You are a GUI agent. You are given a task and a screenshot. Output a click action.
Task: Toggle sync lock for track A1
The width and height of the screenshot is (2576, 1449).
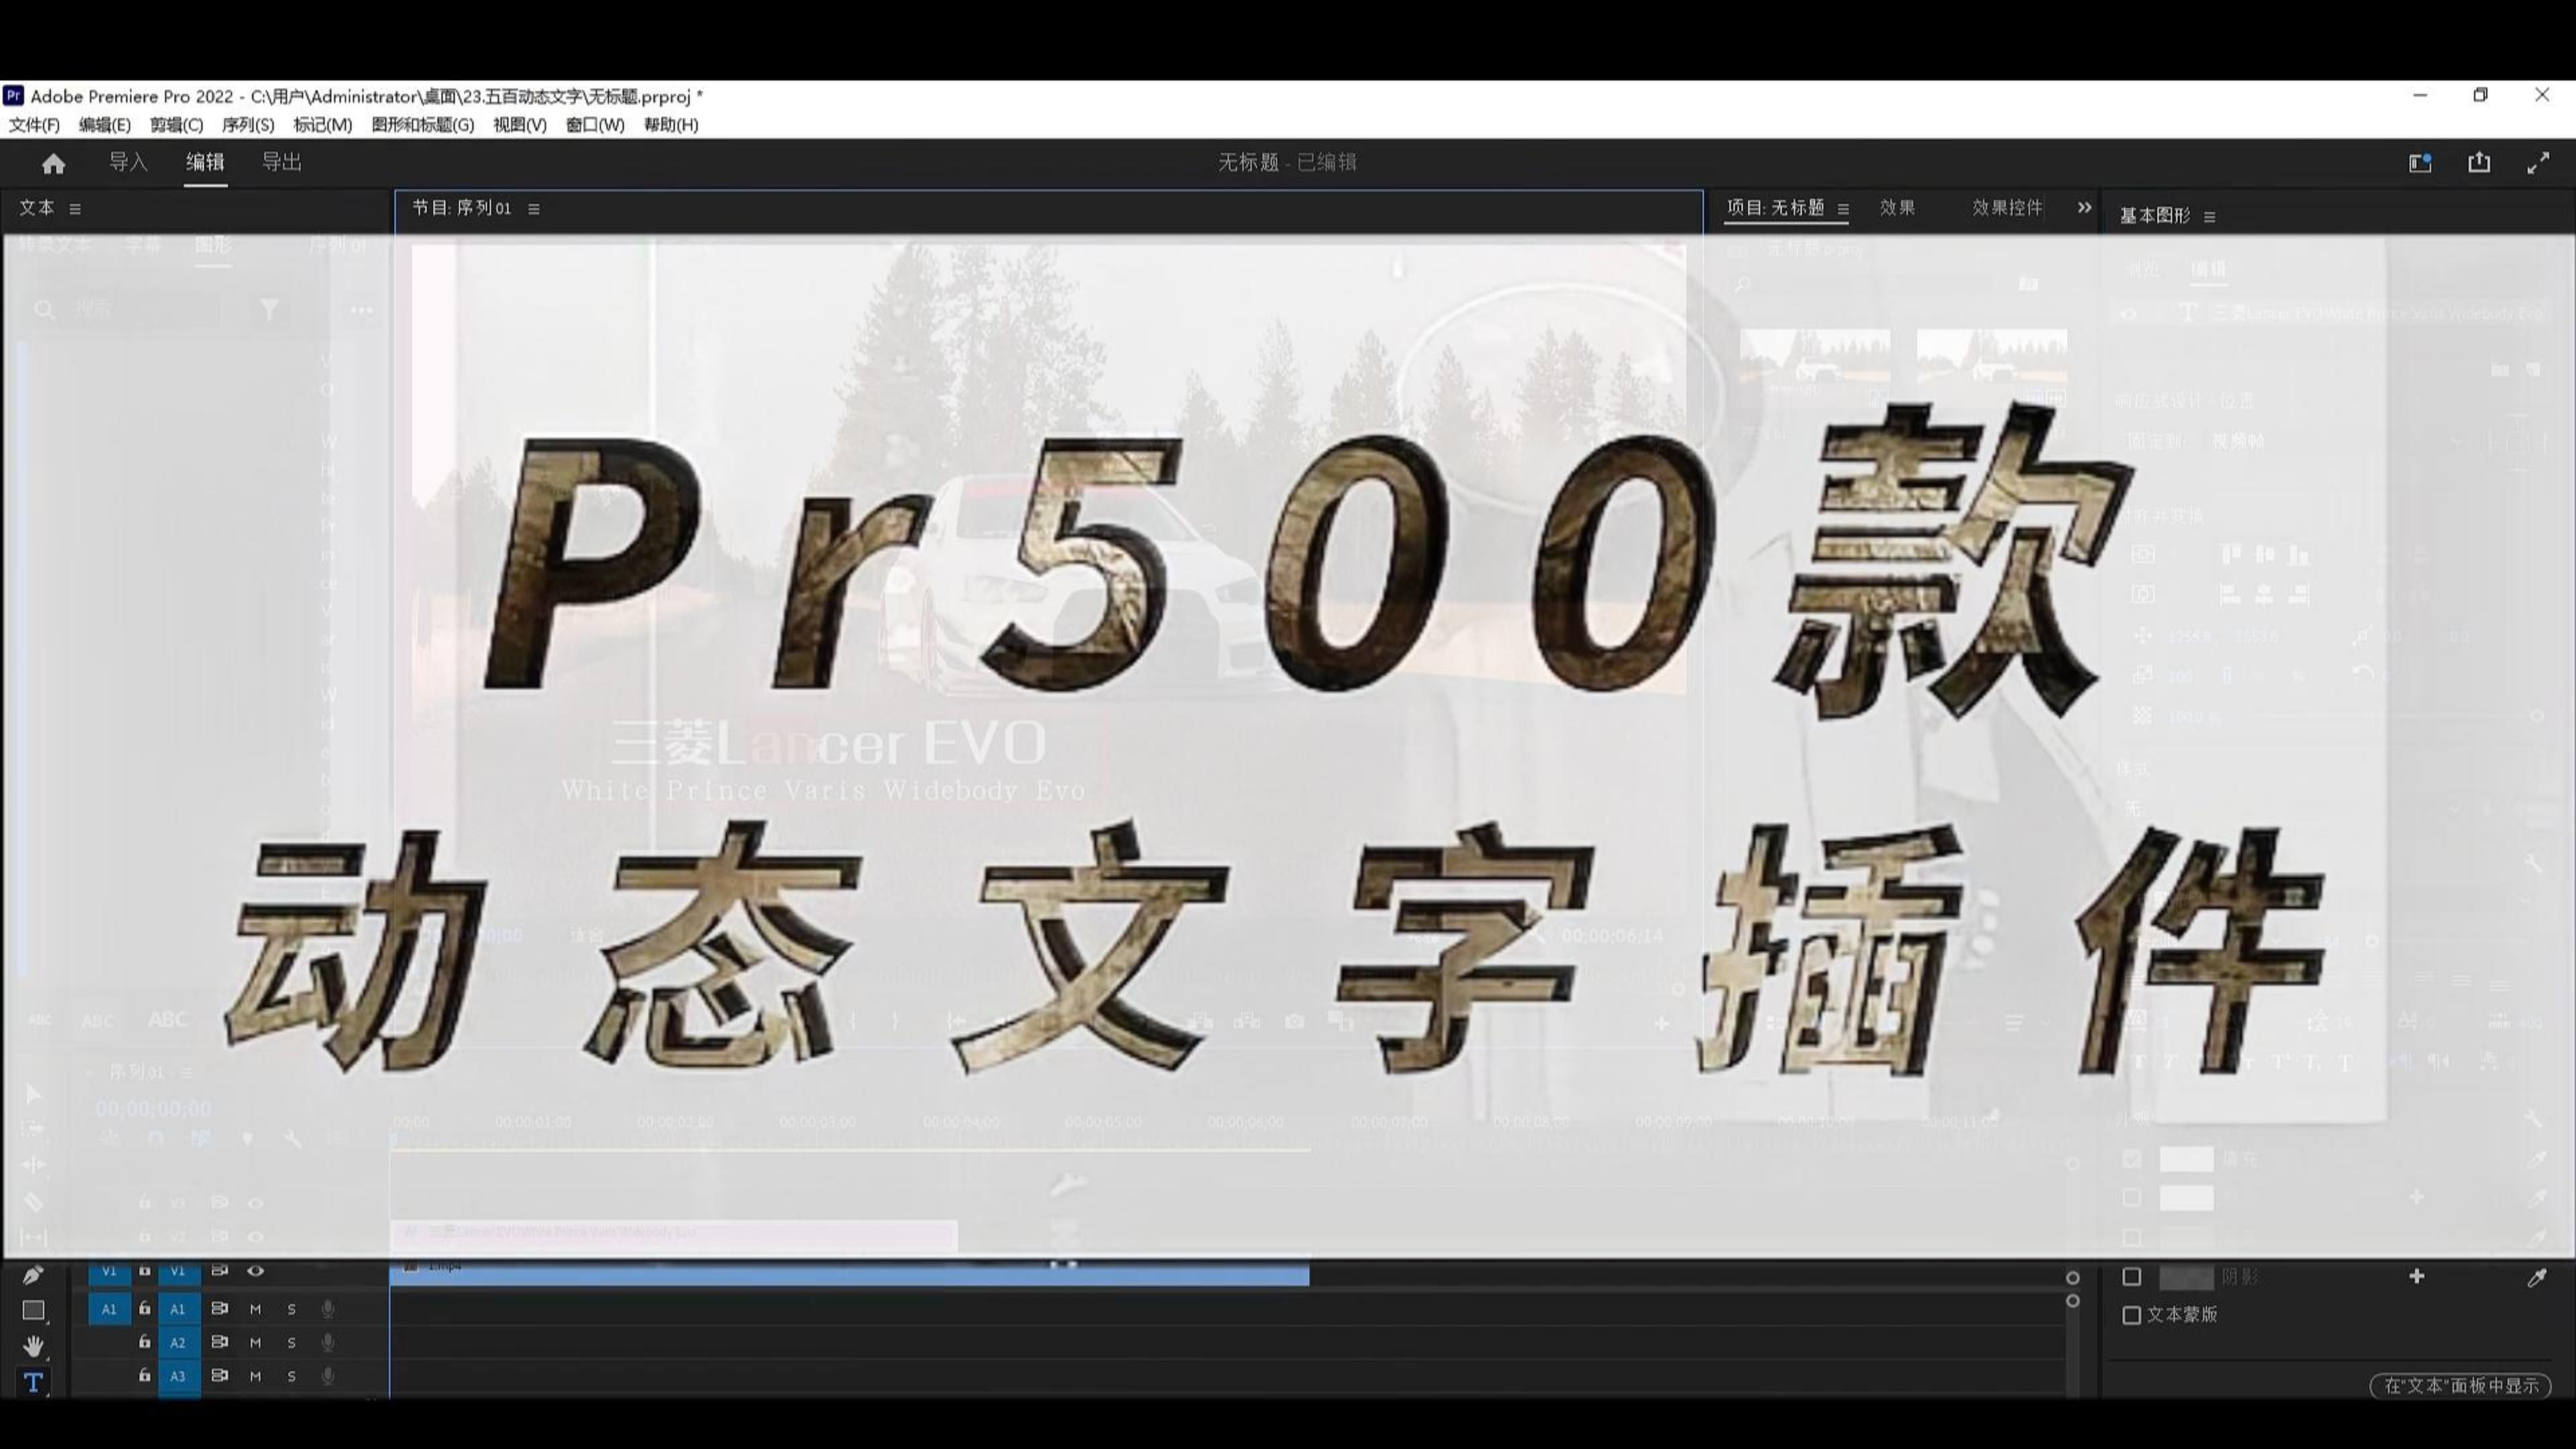click(x=219, y=1308)
